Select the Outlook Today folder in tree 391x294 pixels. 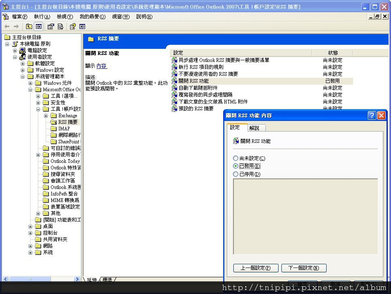pos(62,161)
